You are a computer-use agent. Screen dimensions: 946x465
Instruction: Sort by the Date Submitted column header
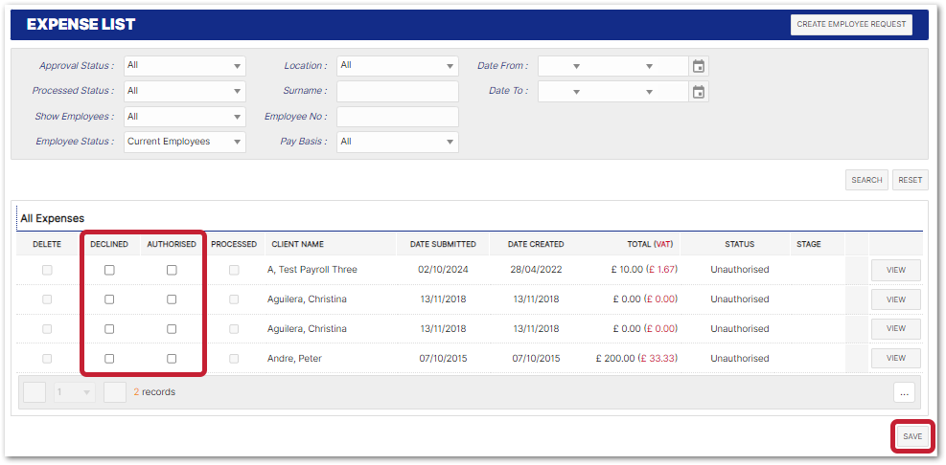443,244
